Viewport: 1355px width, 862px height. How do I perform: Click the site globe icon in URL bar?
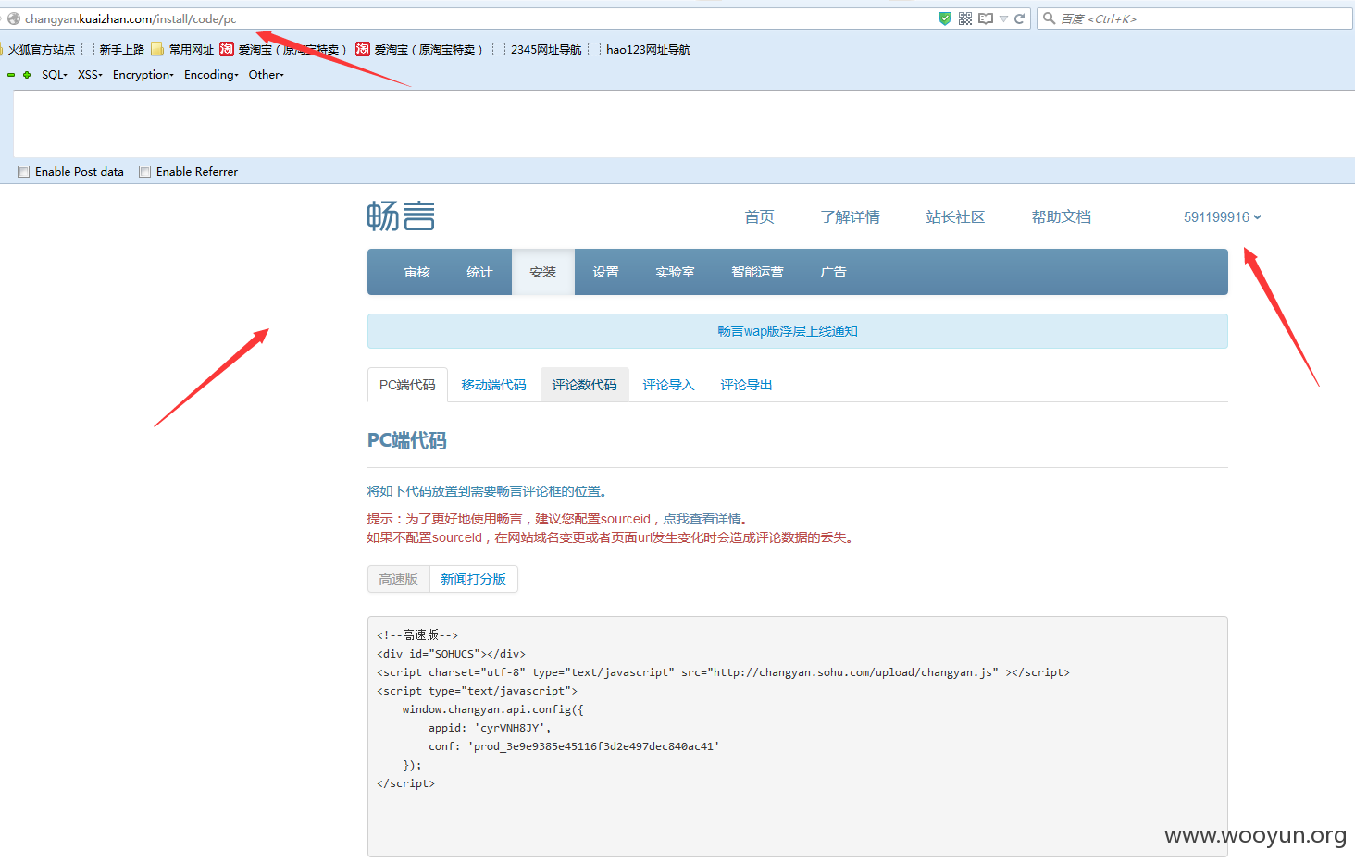tap(14, 18)
